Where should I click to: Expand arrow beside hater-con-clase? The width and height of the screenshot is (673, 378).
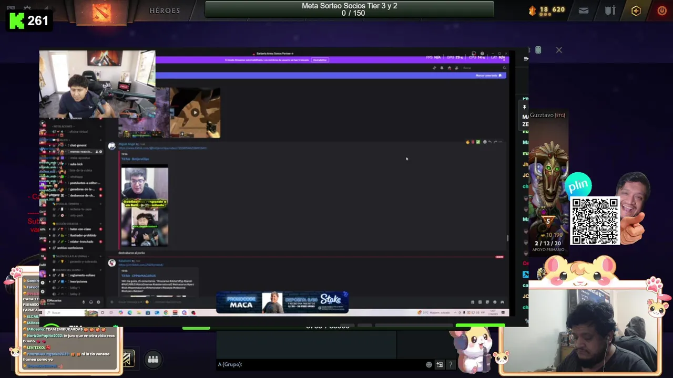click(x=49, y=229)
